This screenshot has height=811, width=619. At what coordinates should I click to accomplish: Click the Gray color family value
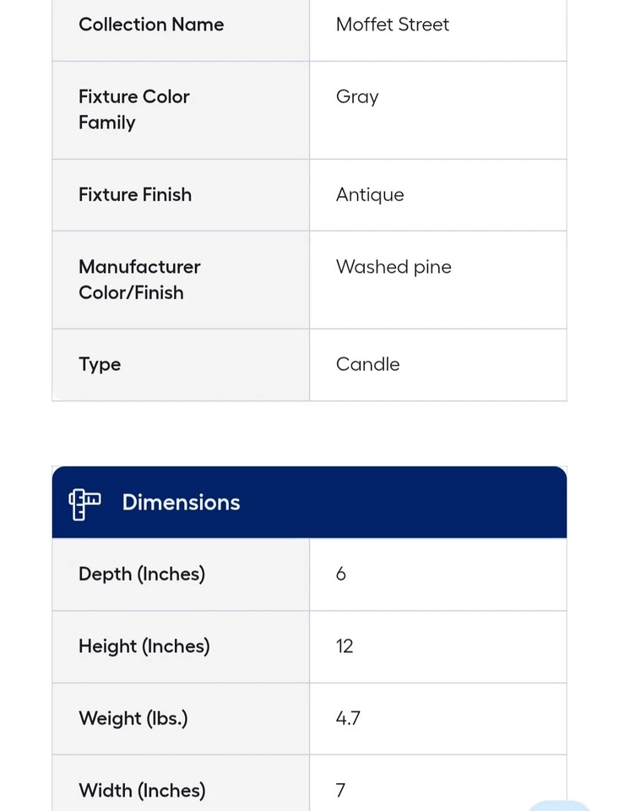coord(357,97)
